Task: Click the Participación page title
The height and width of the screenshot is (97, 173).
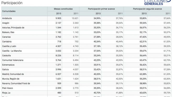Action: pos(12,3)
